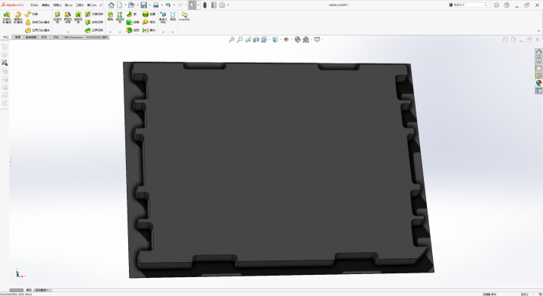This screenshot has width=543, height=296.
Task: Select the Linear Pattern tool
Action: click(120, 17)
